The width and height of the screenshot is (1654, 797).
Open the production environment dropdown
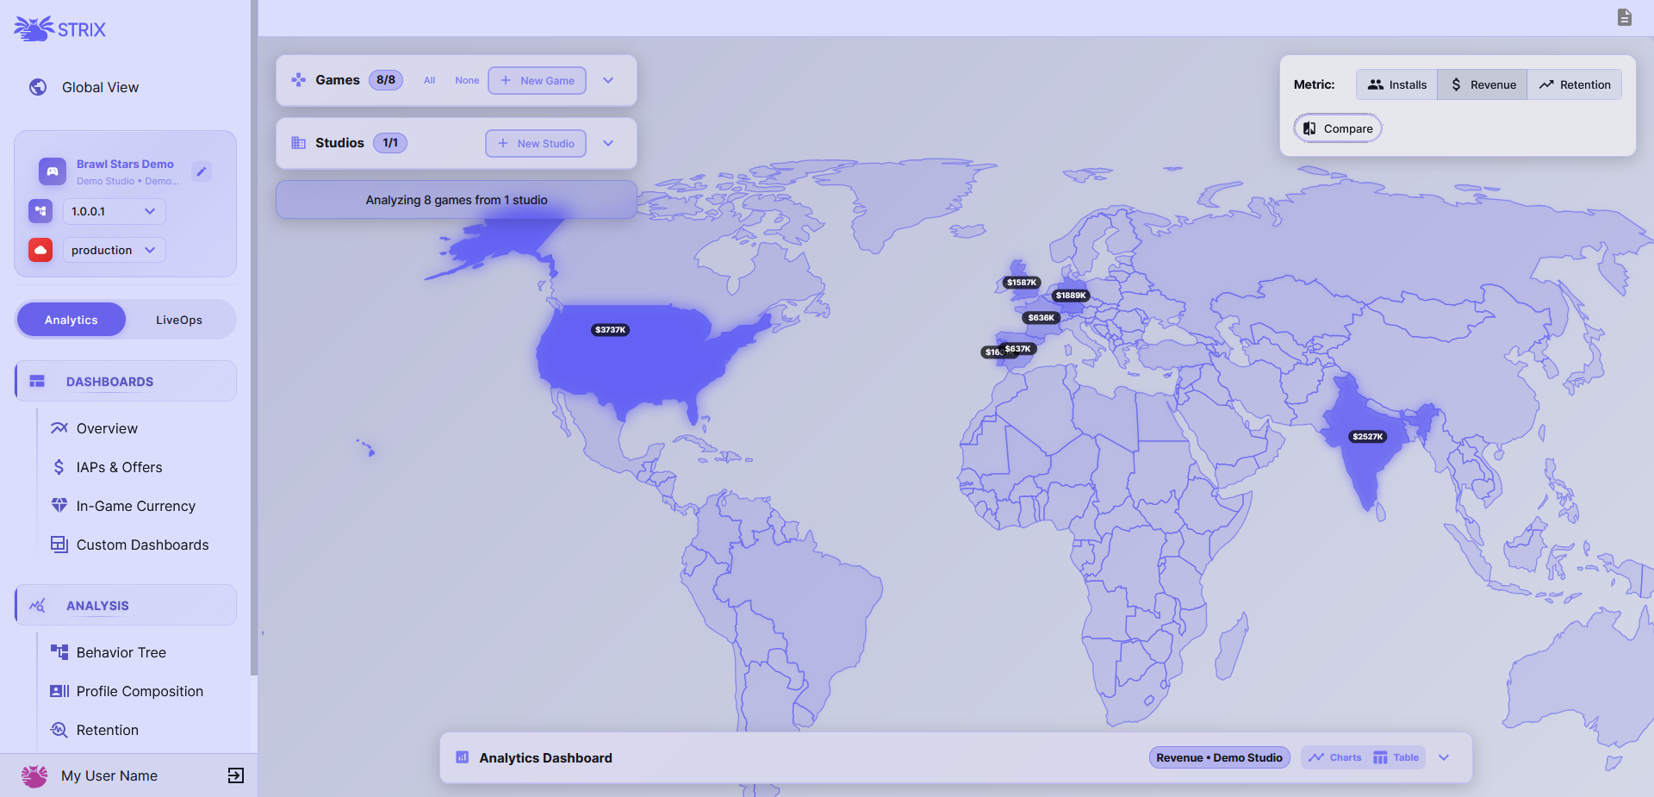[x=114, y=250]
